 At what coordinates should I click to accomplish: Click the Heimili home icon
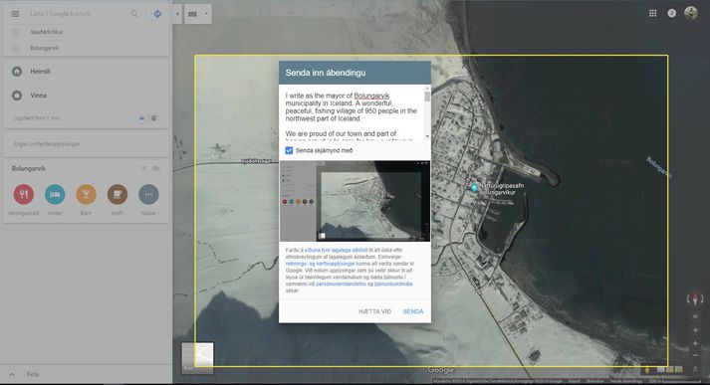(17, 72)
